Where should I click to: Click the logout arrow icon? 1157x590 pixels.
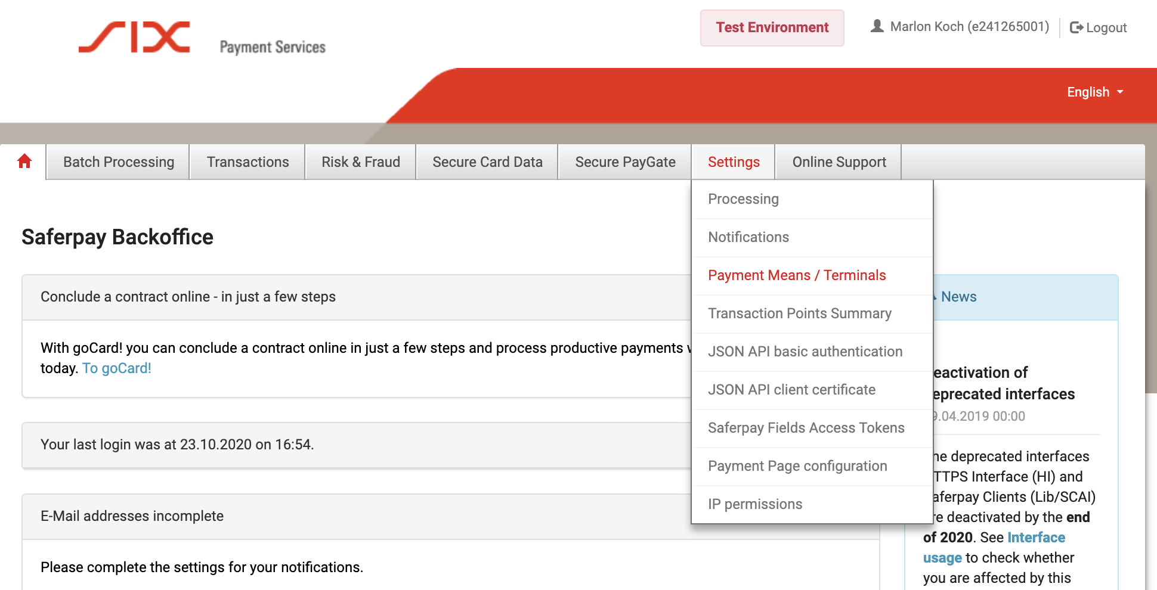coord(1076,27)
